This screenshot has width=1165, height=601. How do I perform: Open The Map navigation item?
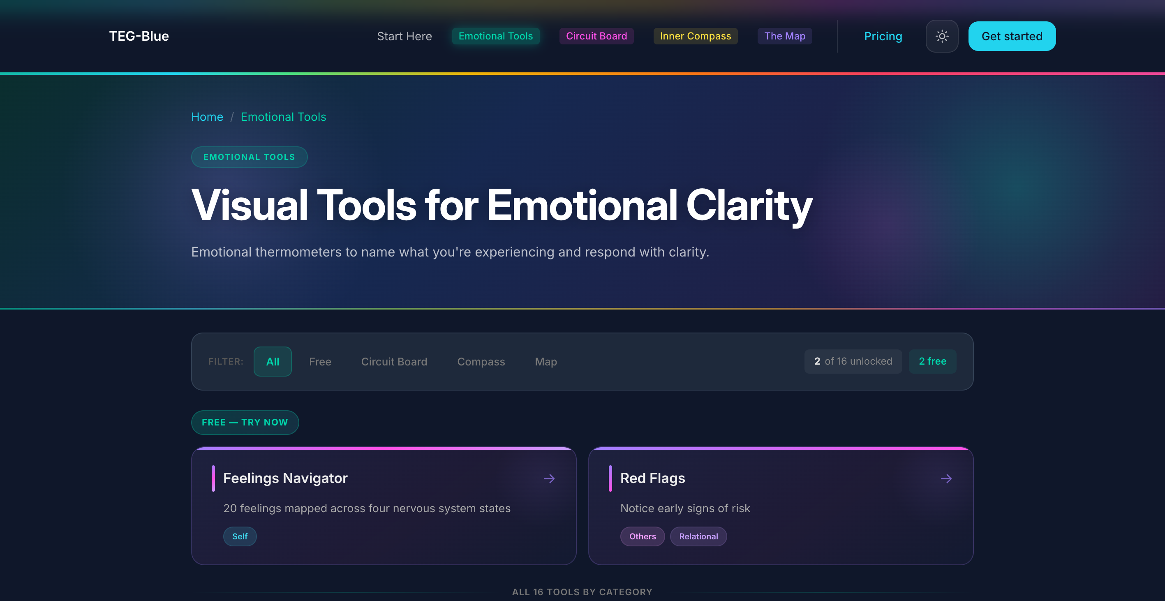(784, 36)
